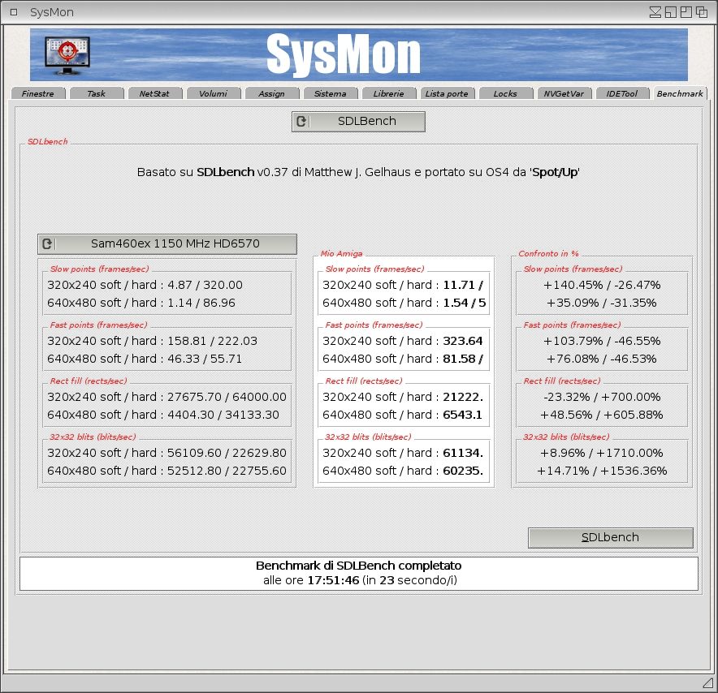This screenshot has width=718, height=693.
Task: Cycle the SDLBench benchmark chooser
Action: tap(358, 122)
